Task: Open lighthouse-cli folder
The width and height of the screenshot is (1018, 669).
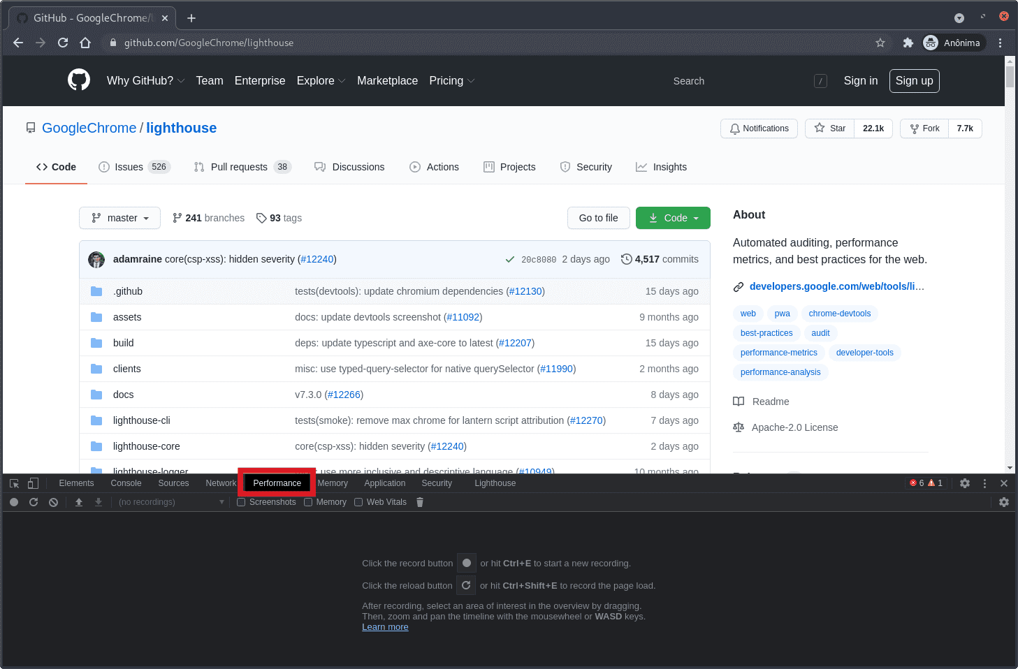Action: pos(142,420)
